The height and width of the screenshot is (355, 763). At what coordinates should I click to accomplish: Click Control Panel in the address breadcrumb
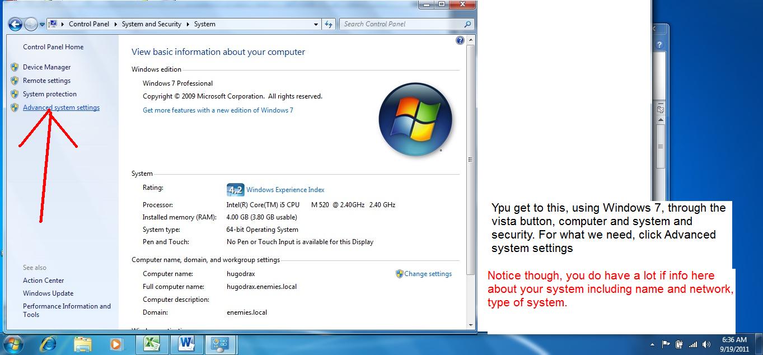[x=89, y=24]
